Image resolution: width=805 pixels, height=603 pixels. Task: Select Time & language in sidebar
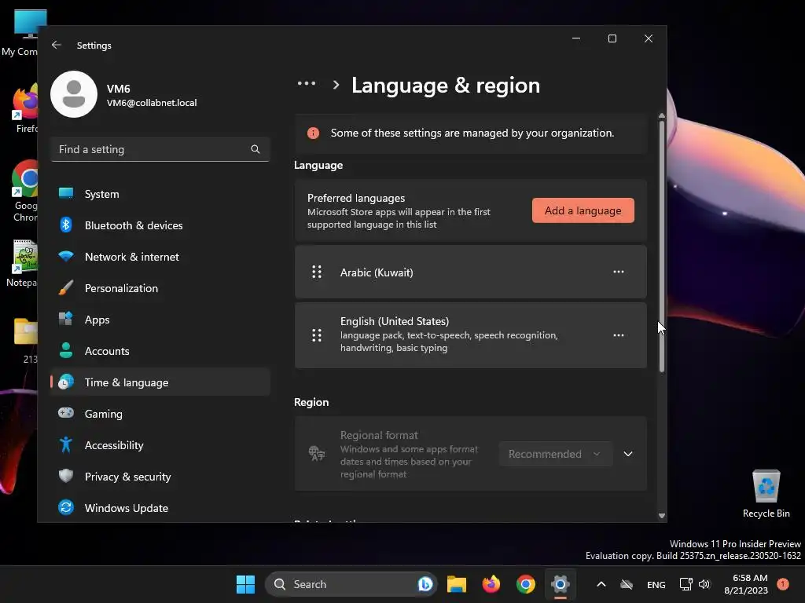(x=160, y=382)
